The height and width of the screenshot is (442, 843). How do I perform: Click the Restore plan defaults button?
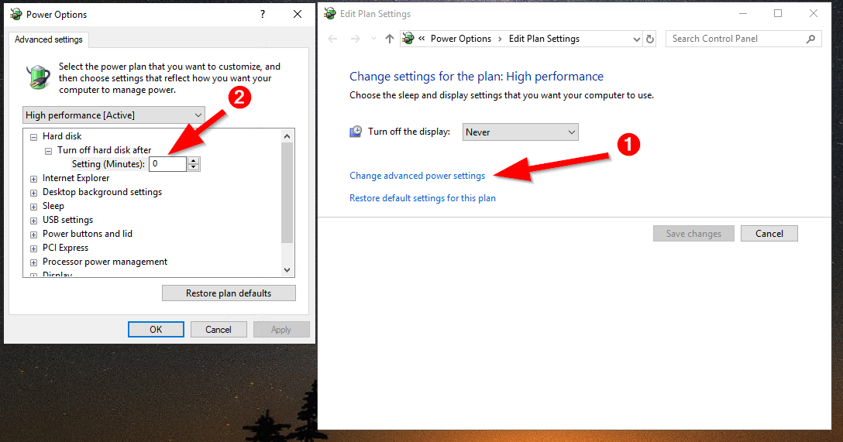(229, 293)
